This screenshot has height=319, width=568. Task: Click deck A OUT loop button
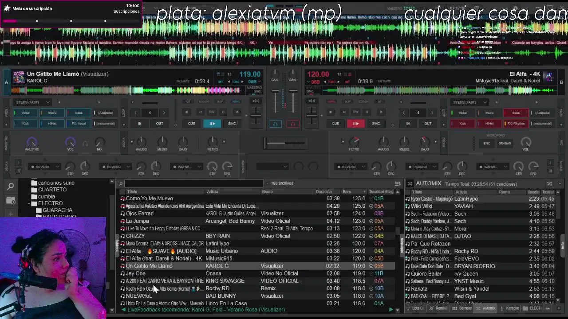159,124
